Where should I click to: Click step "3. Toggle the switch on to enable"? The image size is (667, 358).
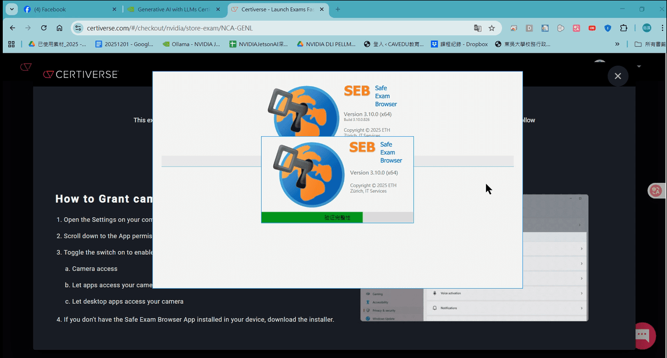(104, 253)
